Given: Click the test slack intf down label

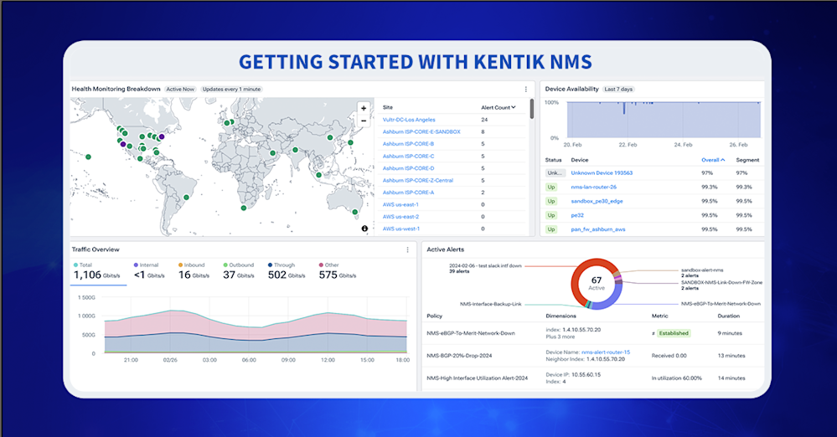Looking at the screenshot, I should [485, 265].
